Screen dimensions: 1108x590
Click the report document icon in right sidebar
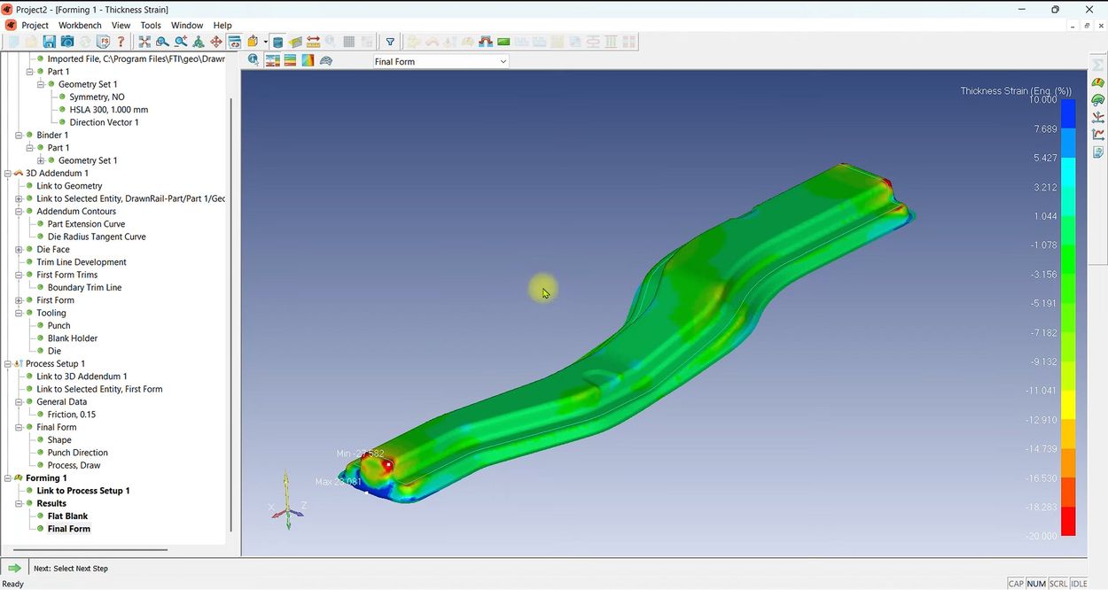pyautogui.click(x=1098, y=152)
